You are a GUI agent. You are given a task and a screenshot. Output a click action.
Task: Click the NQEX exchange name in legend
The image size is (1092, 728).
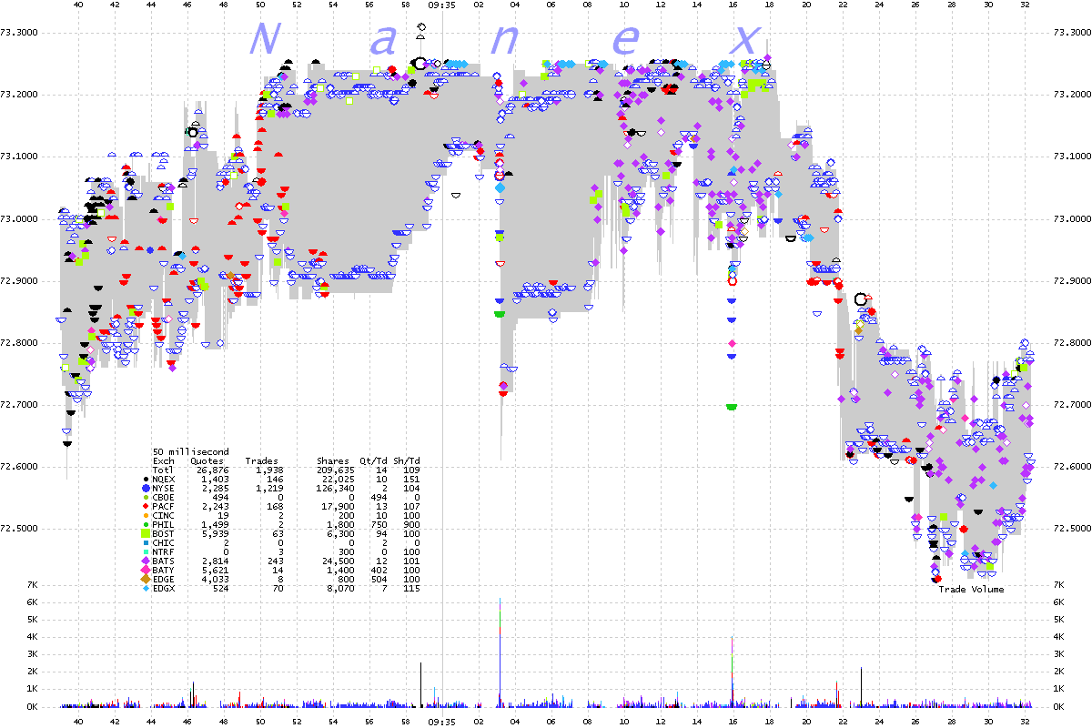pos(162,478)
